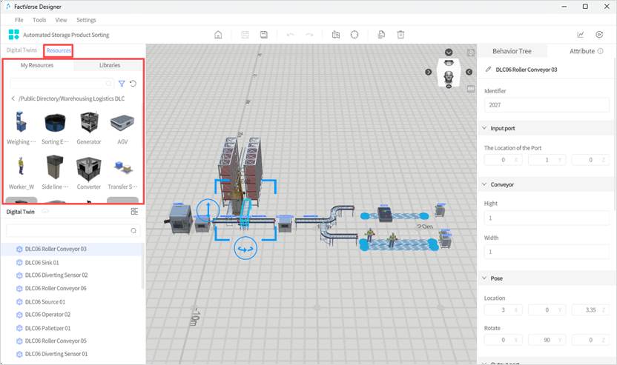This screenshot has width=617, height=365.
Task: Collapse the Conveyor section
Action: click(484, 184)
